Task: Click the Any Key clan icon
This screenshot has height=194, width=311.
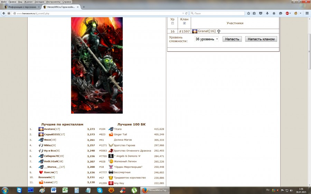Action: (111, 183)
